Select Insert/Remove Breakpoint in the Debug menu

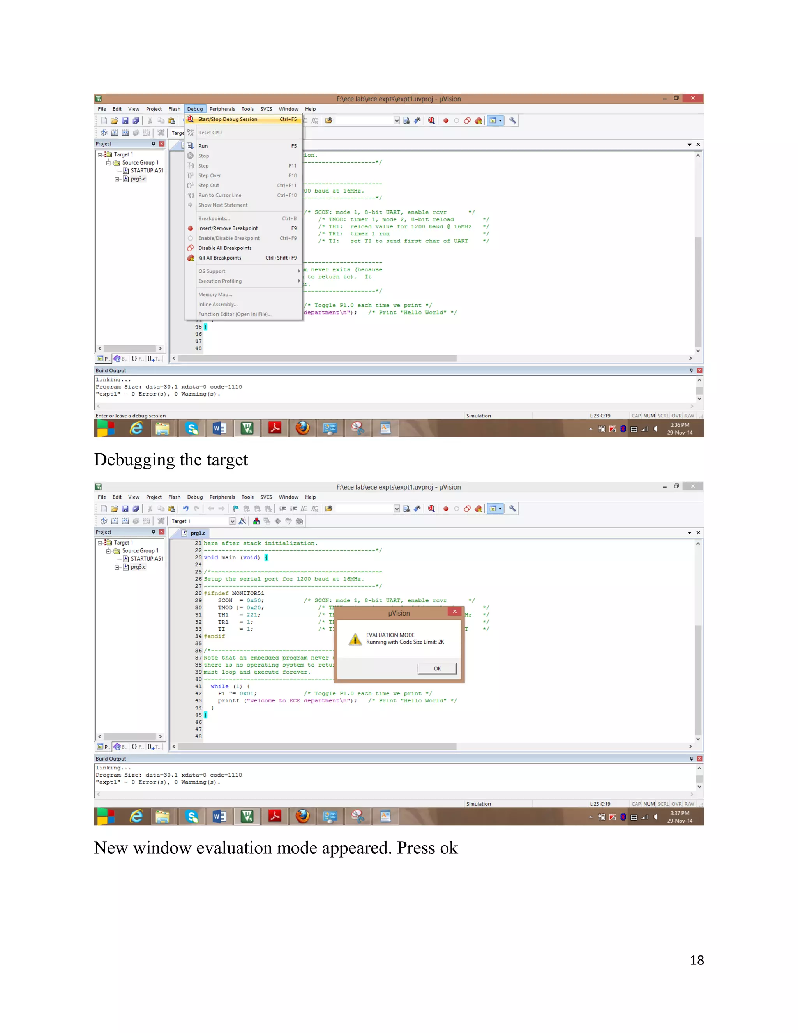[x=243, y=228]
